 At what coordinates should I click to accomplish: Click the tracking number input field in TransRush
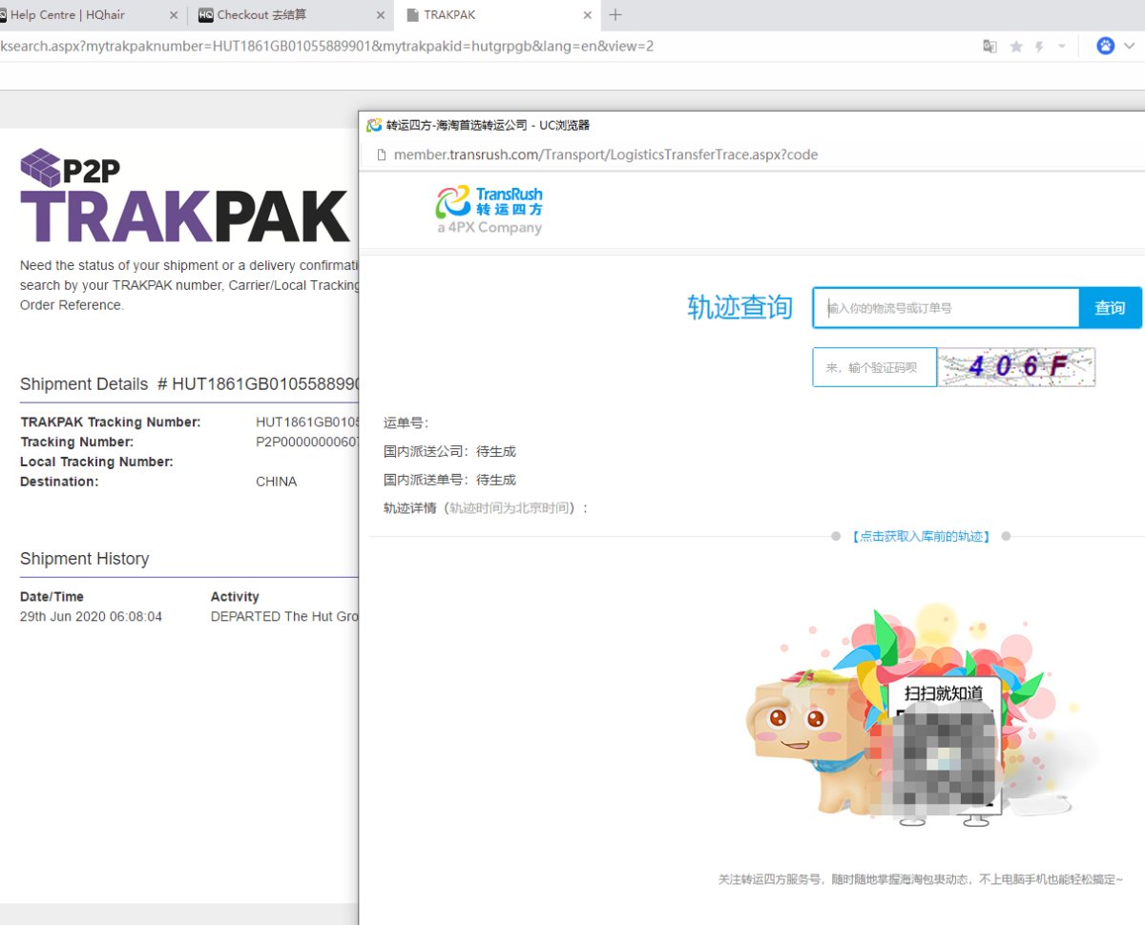[x=946, y=308]
